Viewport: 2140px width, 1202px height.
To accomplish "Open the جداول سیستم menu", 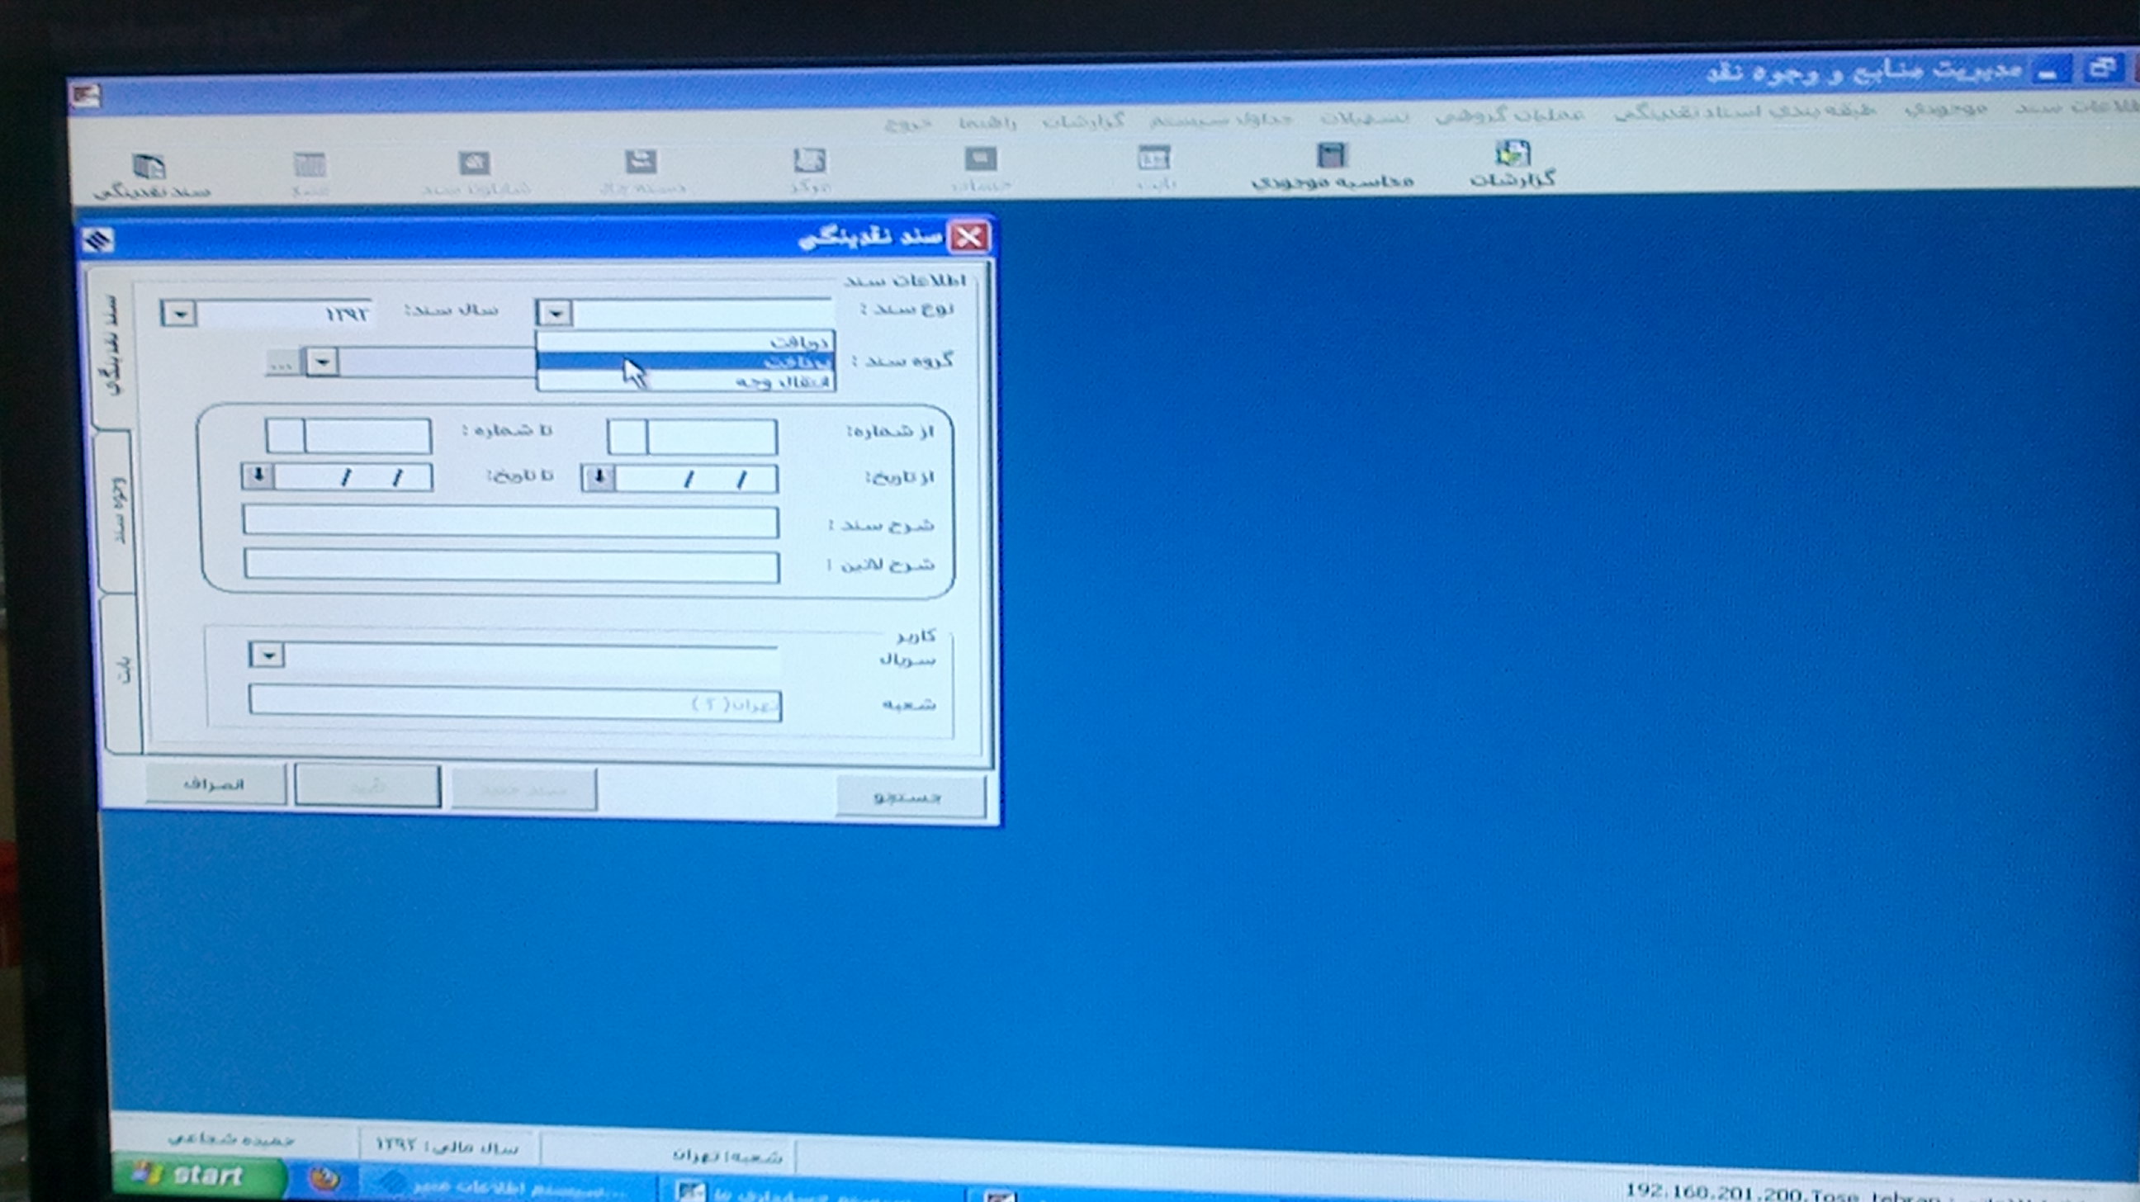I will click(x=1221, y=119).
